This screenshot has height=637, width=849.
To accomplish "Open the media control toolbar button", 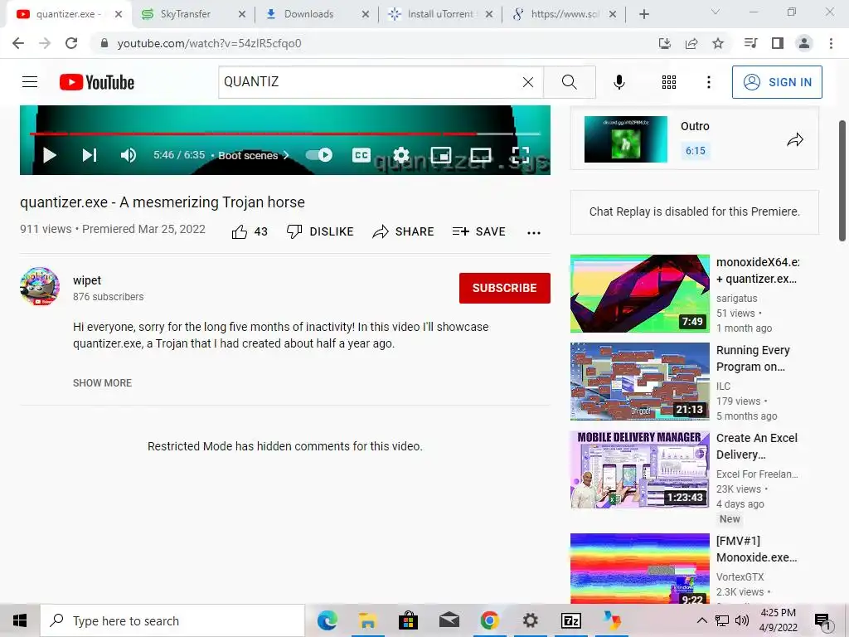I will tap(750, 43).
